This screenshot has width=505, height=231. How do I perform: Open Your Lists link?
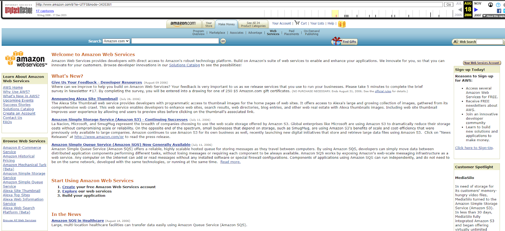tap(317, 23)
